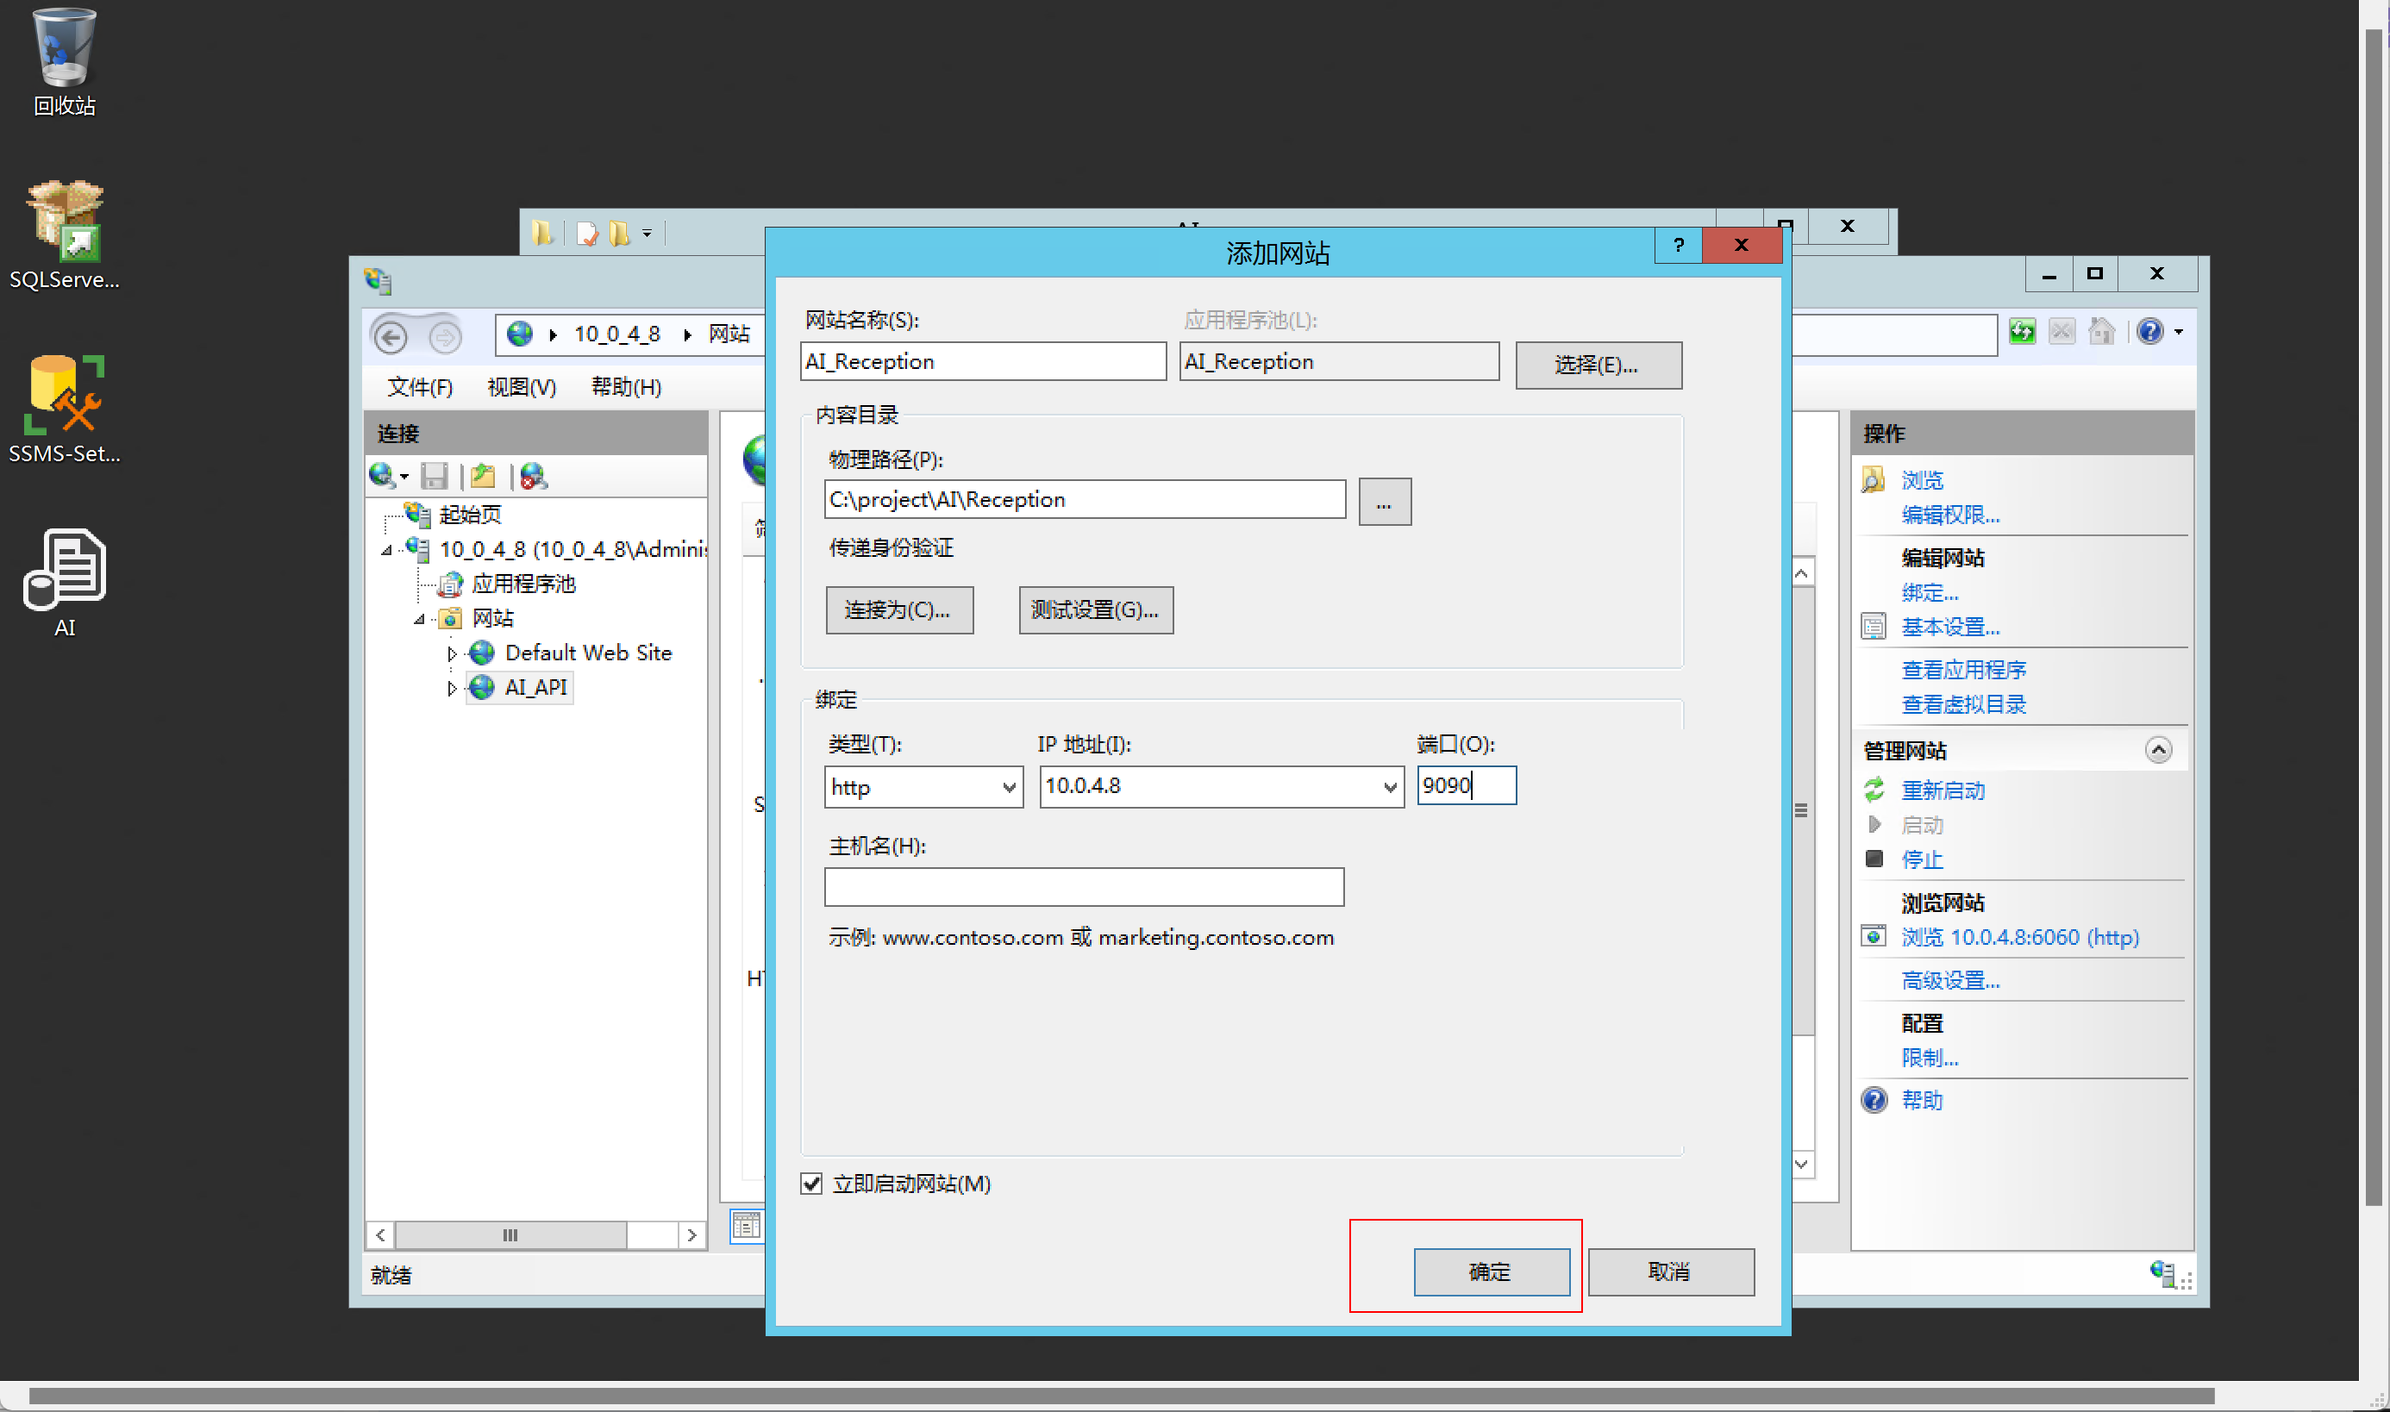Click the Connect As button
The width and height of the screenshot is (2390, 1412).
tap(899, 610)
